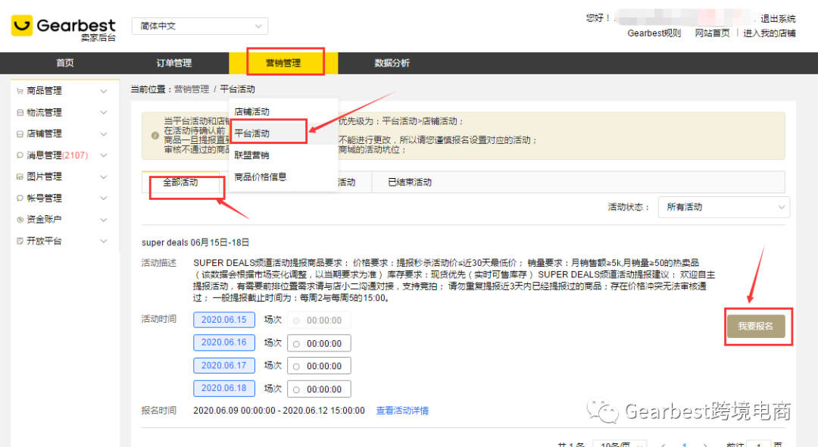Open the 查看活动详情 link
This screenshot has width=818, height=447.
(402, 411)
